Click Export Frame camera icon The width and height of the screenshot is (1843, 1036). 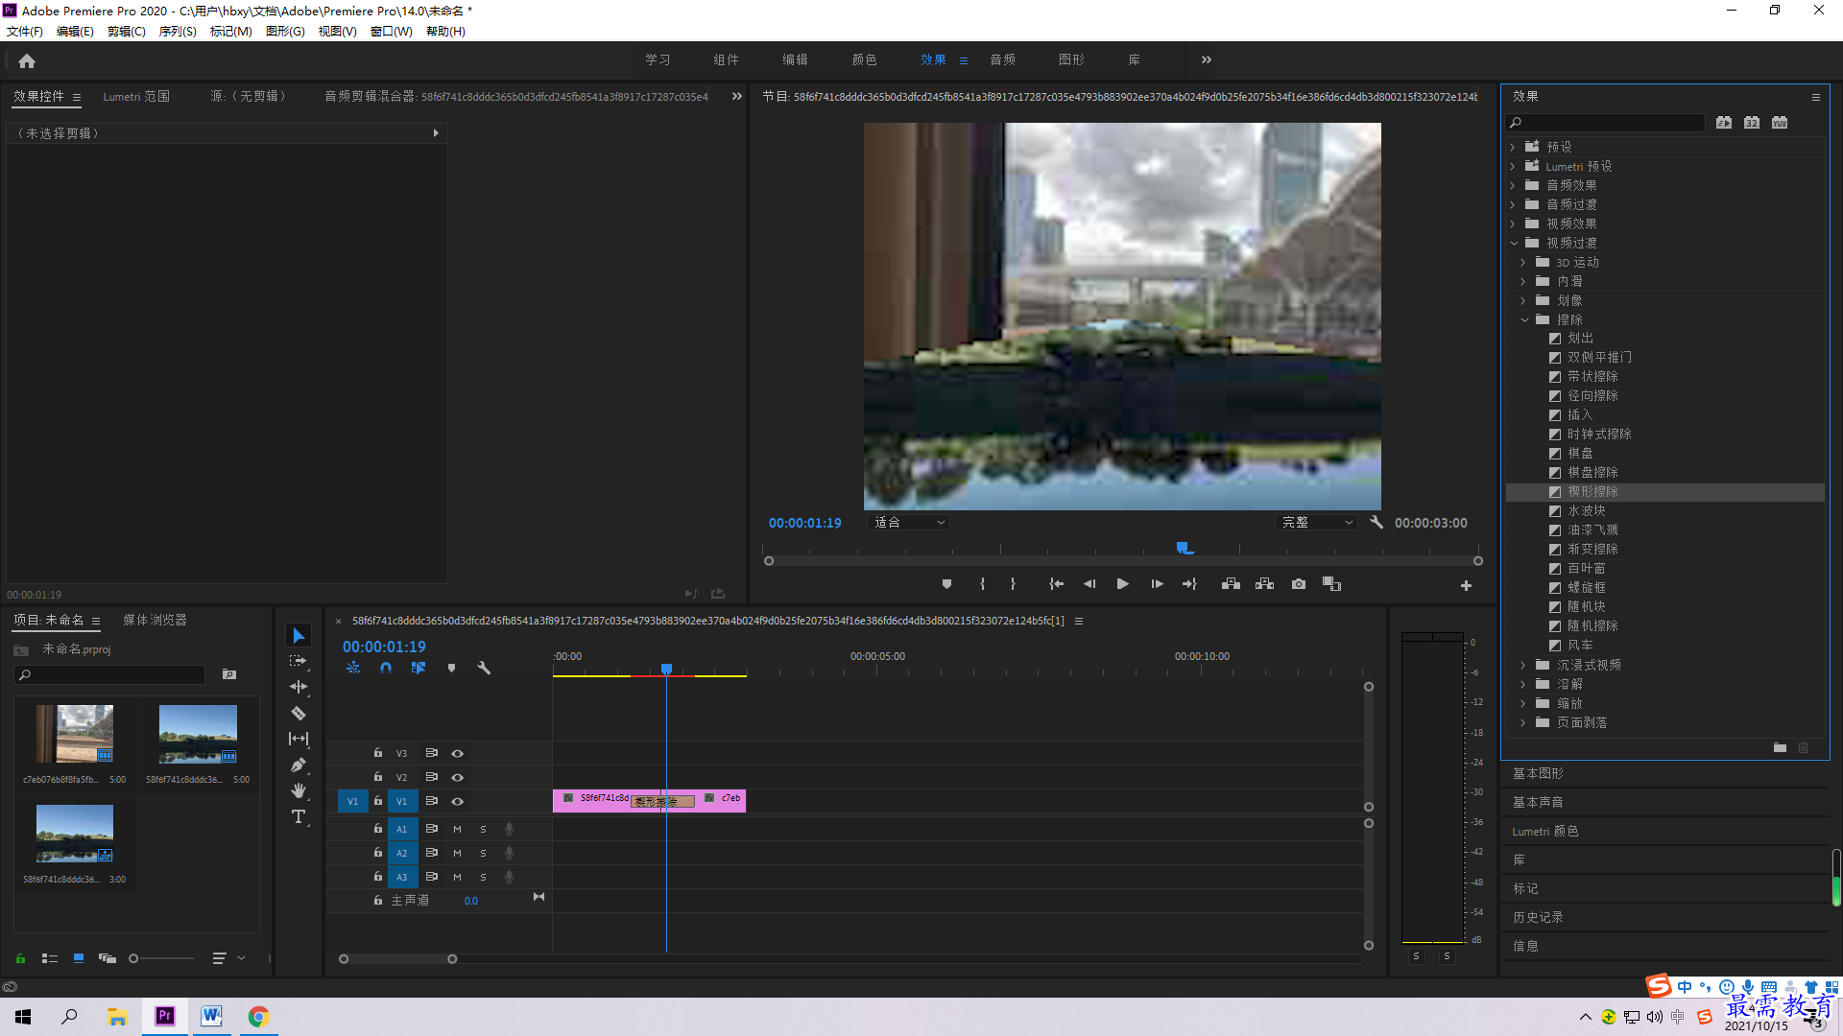1299,584
